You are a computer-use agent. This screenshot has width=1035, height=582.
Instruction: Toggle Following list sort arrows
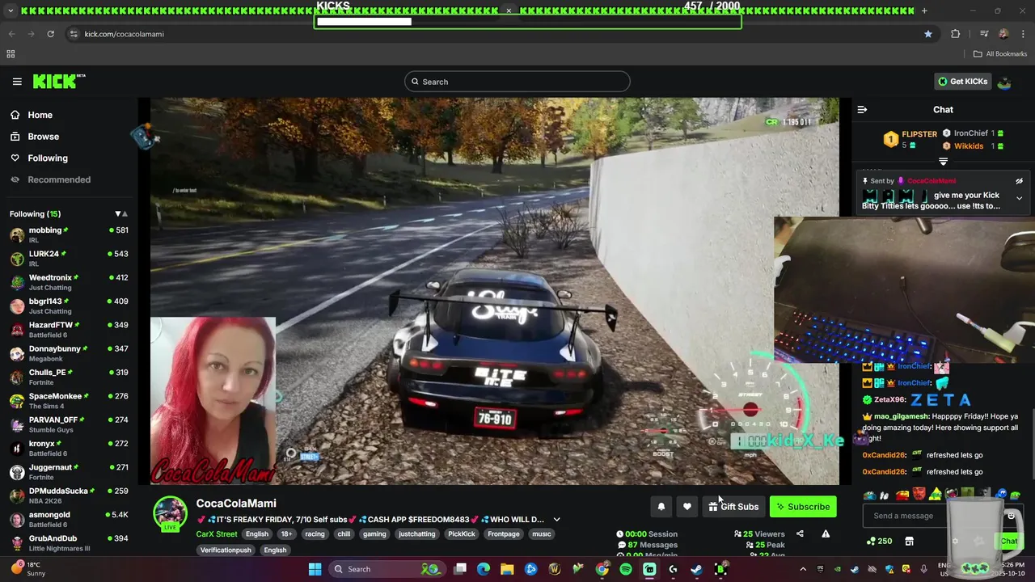(x=121, y=214)
